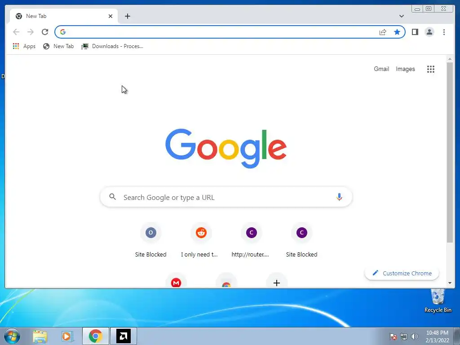Open the reddit I only need t... shortcut
Screen dimensions: 460x345
click(x=201, y=241)
